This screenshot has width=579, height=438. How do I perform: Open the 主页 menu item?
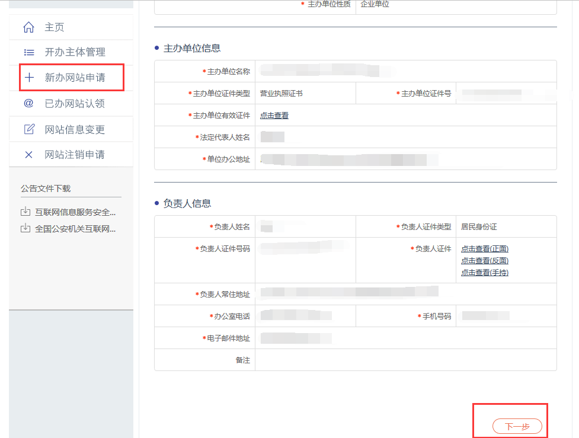(55, 27)
